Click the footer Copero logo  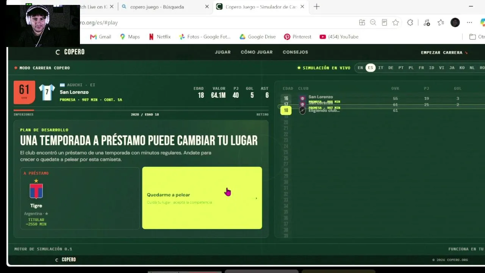[x=66, y=260]
